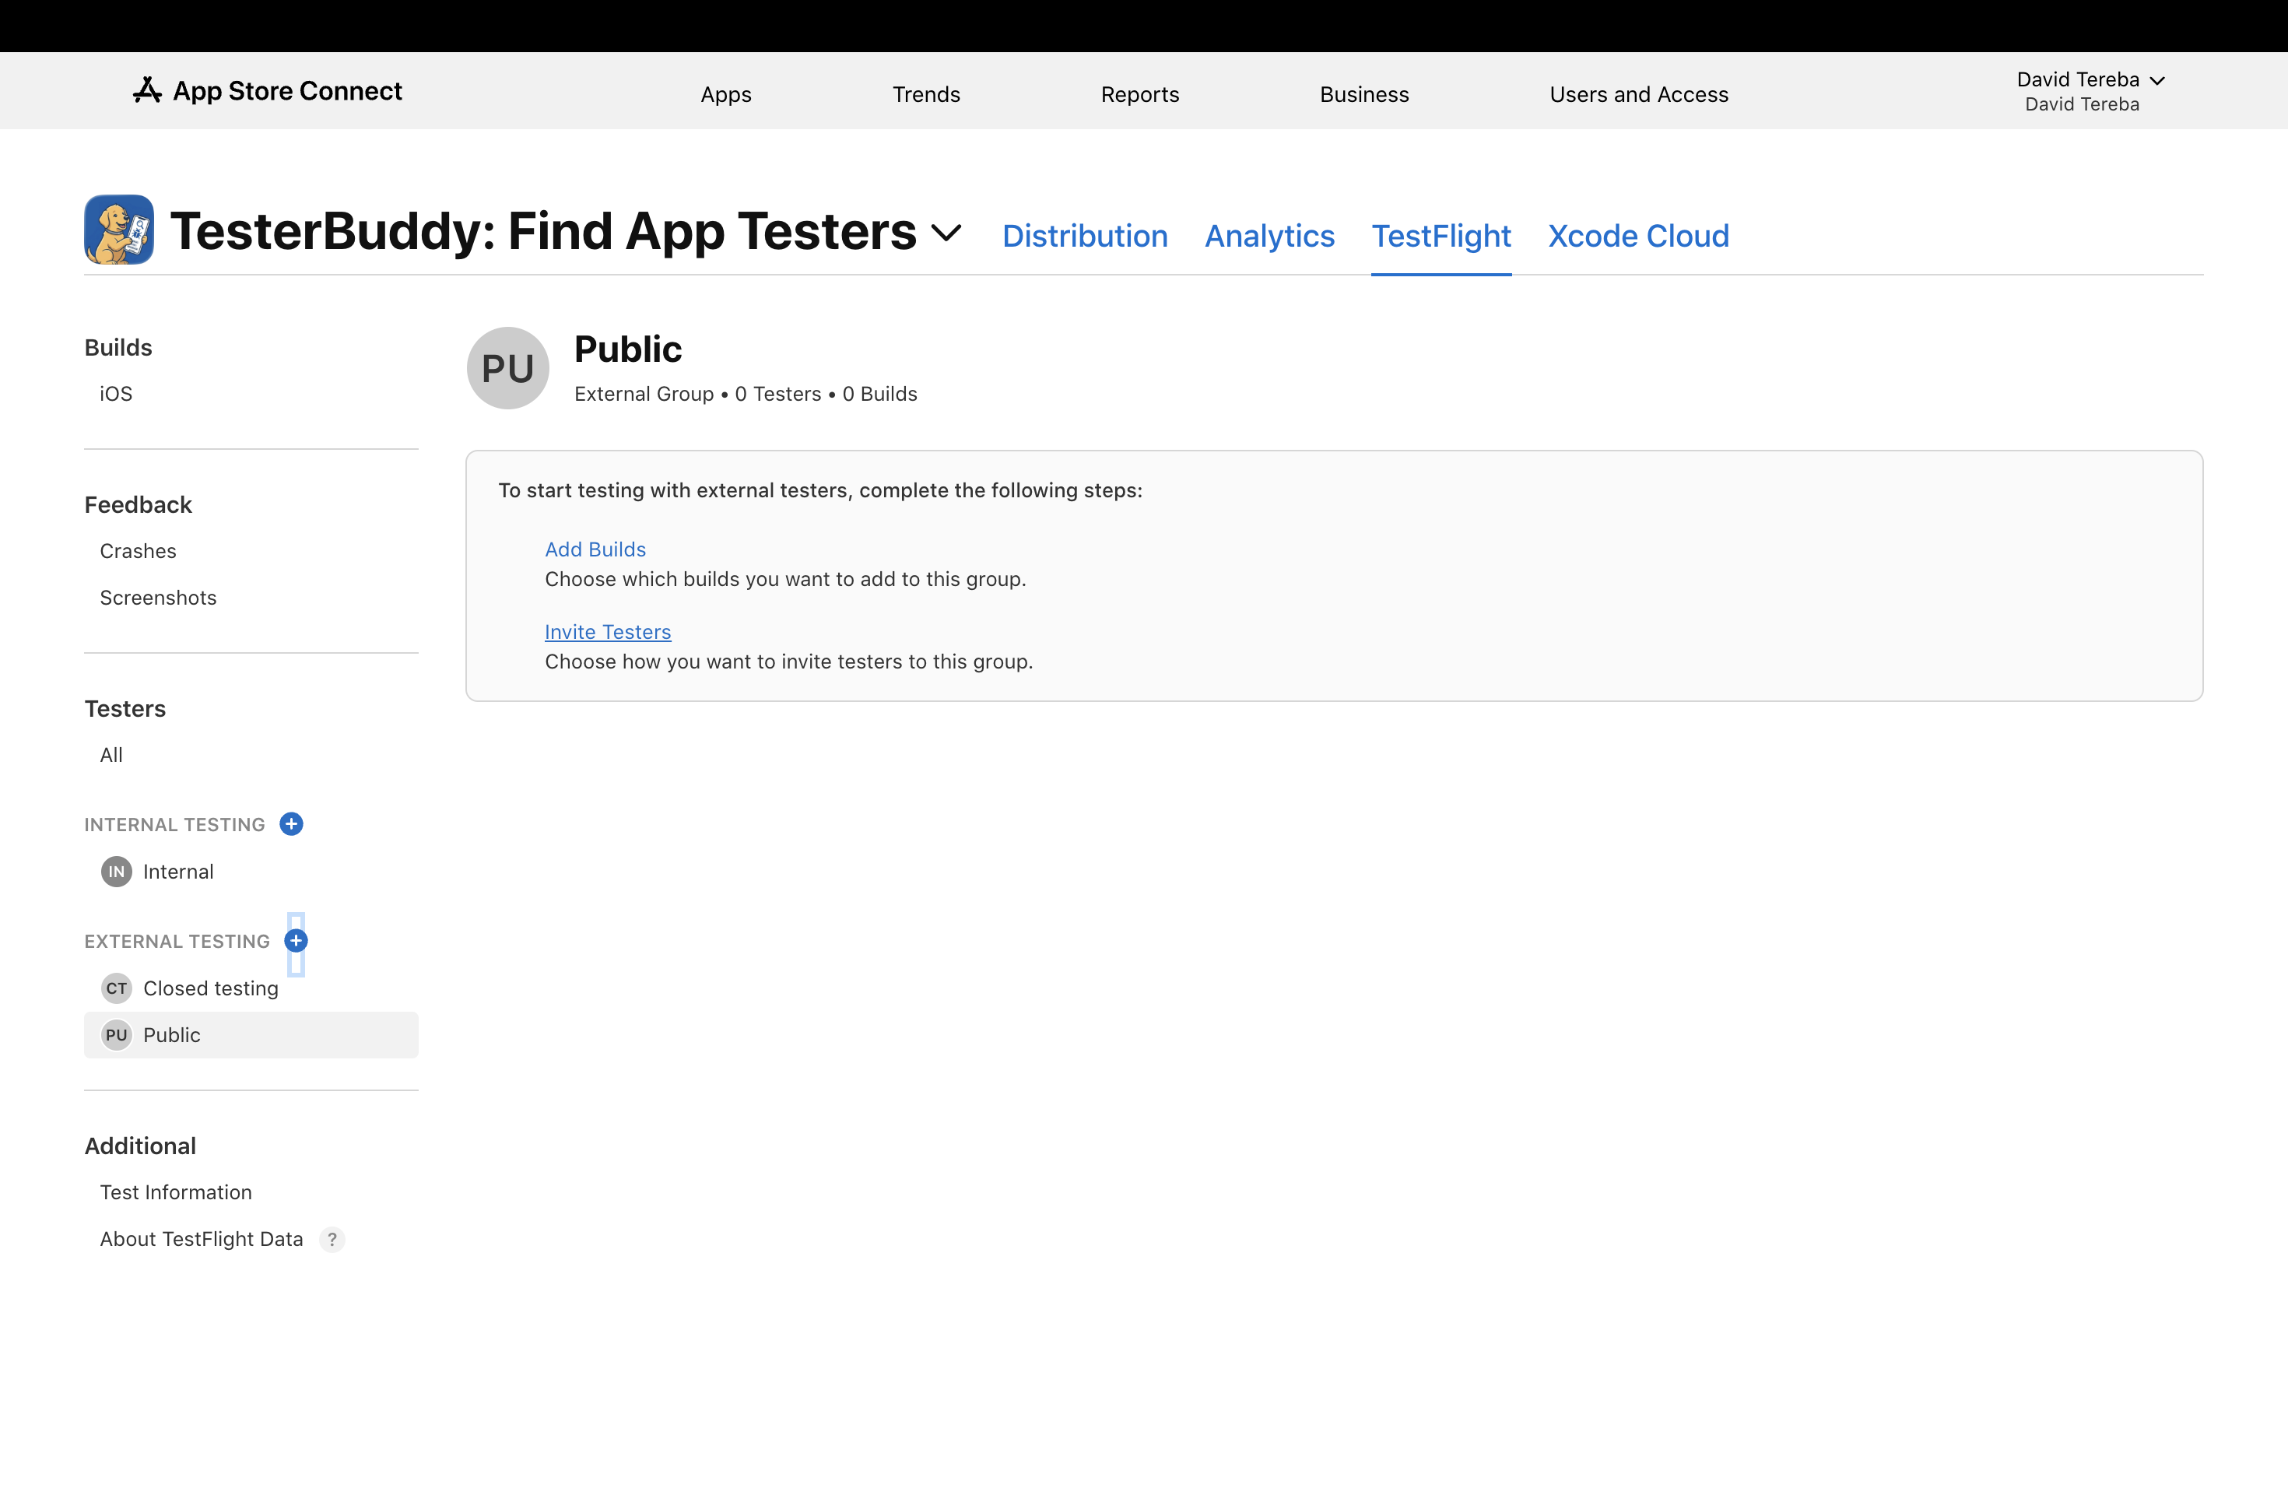The height and width of the screenshot is (1488, 2288).
Task: Open the Business section
Action: pyautogui.click(x=1364, y=94)
